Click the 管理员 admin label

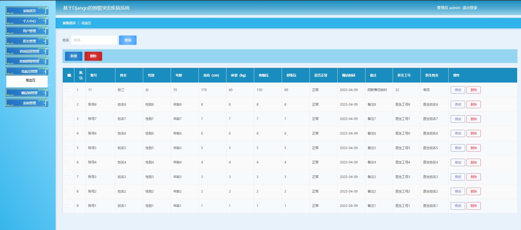tap(449, 8)
